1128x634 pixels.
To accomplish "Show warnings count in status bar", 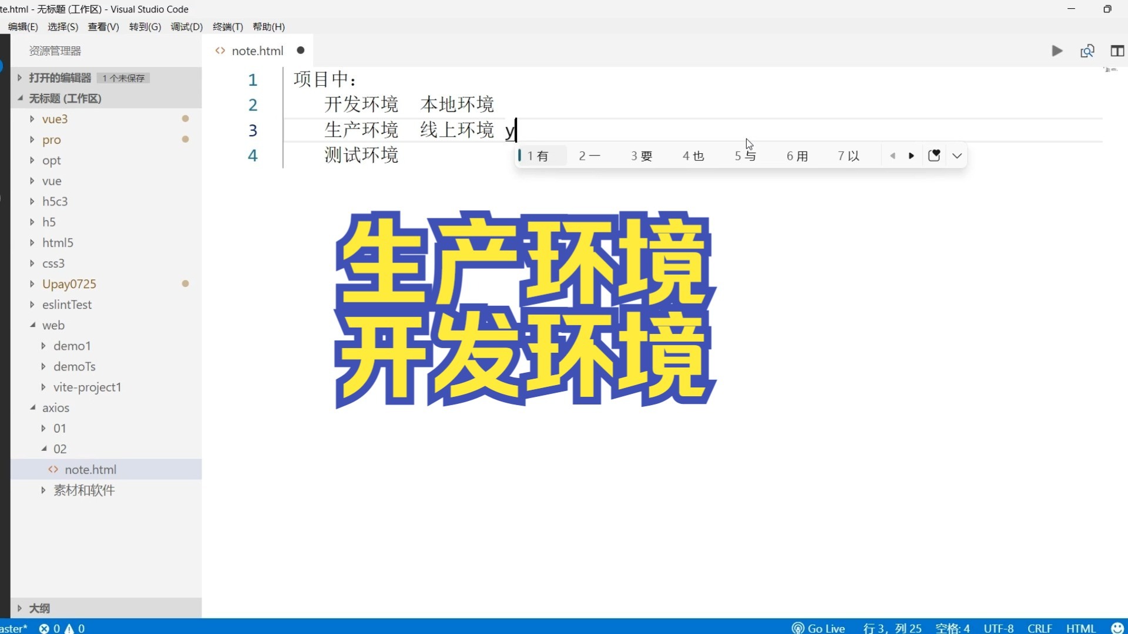I will tap(75, 628).
